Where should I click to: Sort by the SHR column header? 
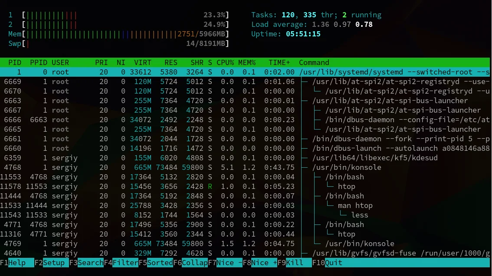coord(197,62)
